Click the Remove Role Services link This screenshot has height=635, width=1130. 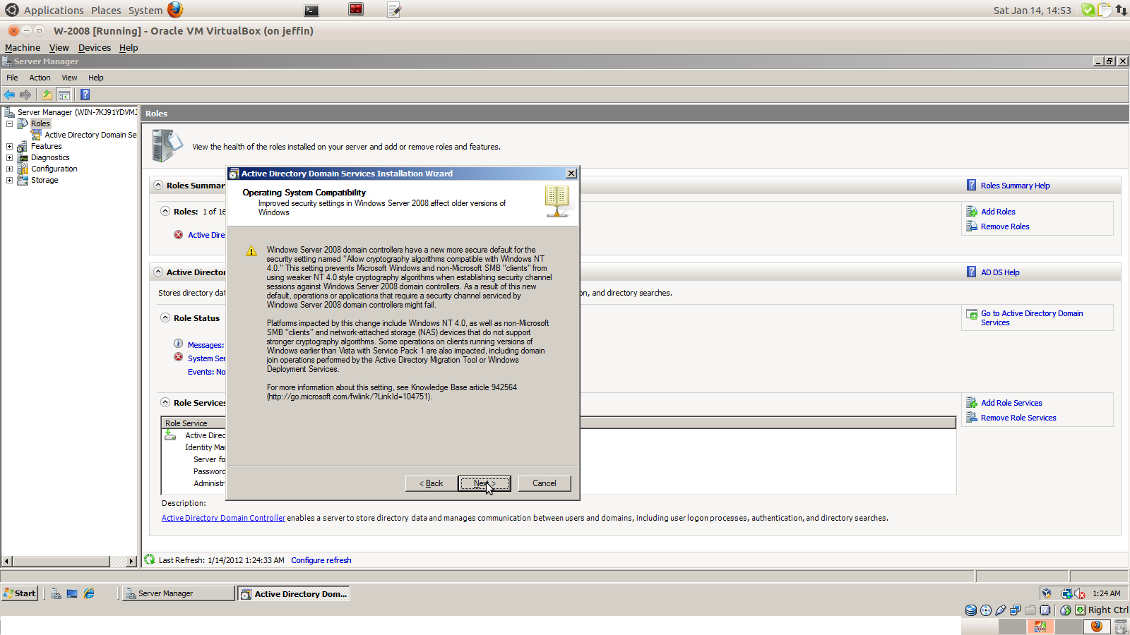1018,418
